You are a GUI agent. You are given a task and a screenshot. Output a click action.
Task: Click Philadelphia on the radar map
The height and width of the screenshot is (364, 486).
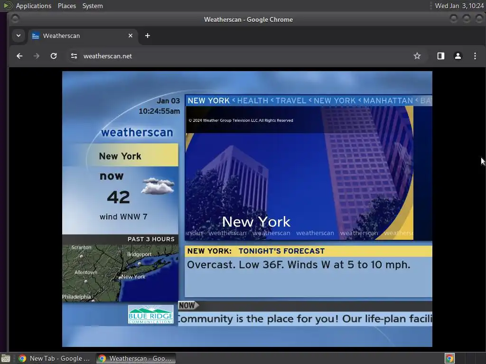[76, 297]
